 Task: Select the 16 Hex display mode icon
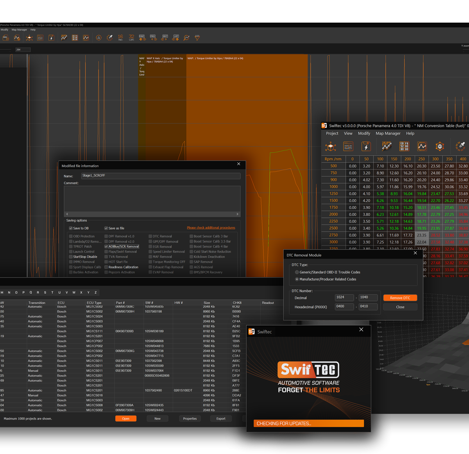(x=120, y=38)
